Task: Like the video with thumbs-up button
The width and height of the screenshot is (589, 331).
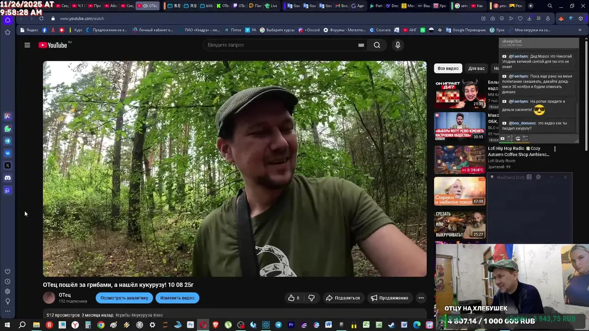Action: point(294,298)
